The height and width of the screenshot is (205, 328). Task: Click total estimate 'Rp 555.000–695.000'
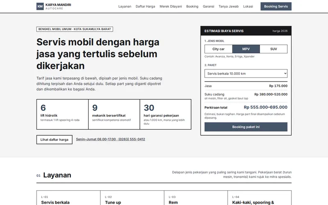pos(266,107)
